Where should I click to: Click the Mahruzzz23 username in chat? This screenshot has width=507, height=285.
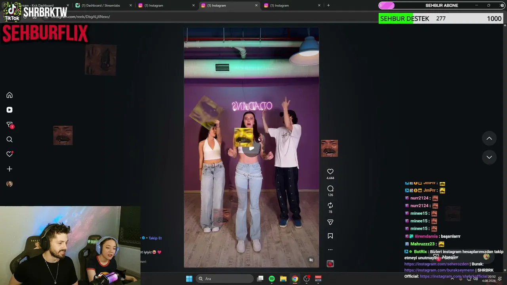422,244
